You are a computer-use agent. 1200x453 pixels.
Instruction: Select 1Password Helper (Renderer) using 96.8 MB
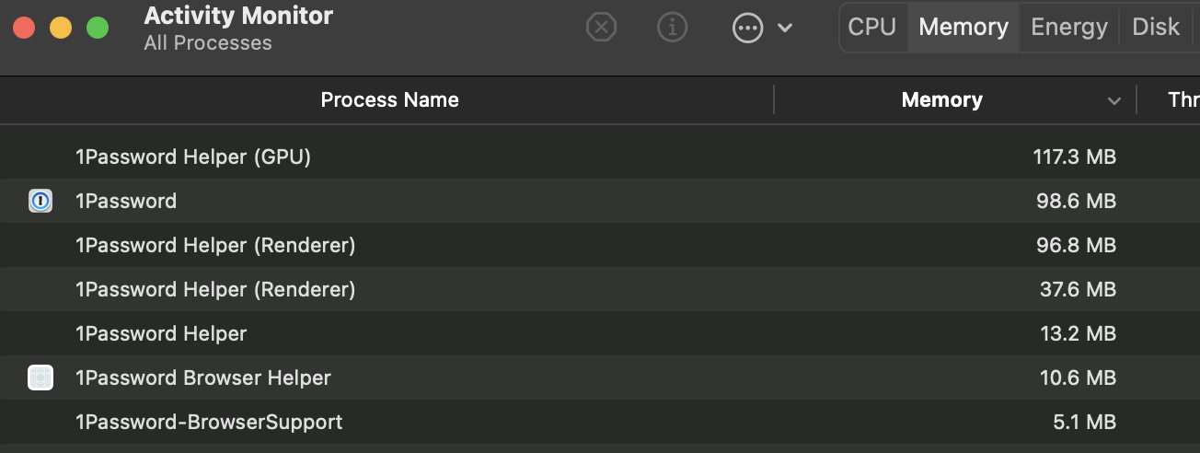coord(215,245)
